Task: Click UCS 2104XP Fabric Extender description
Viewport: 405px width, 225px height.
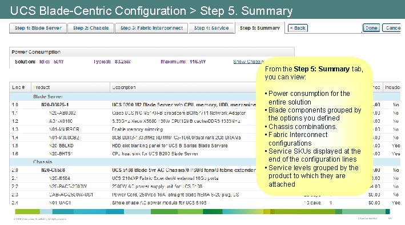Action: point(165,178)
